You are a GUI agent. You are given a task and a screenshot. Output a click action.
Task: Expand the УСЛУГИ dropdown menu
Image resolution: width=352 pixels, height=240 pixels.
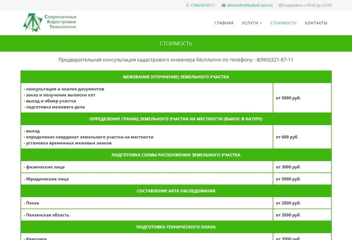(252, 23)
